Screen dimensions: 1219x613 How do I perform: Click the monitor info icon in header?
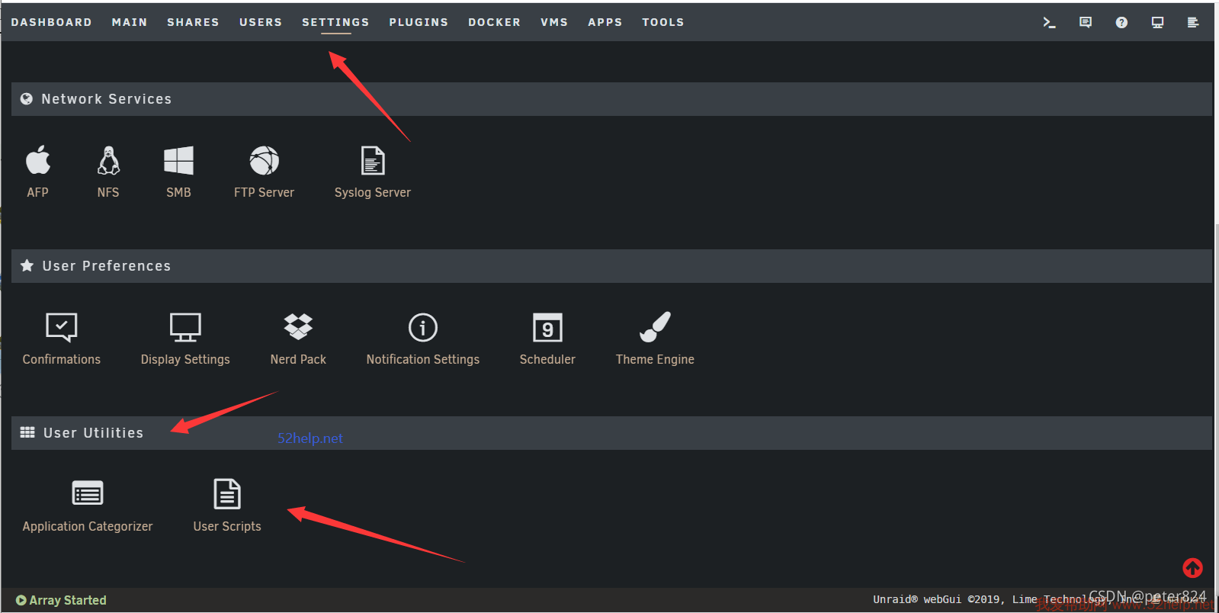tap(1157, 22)
